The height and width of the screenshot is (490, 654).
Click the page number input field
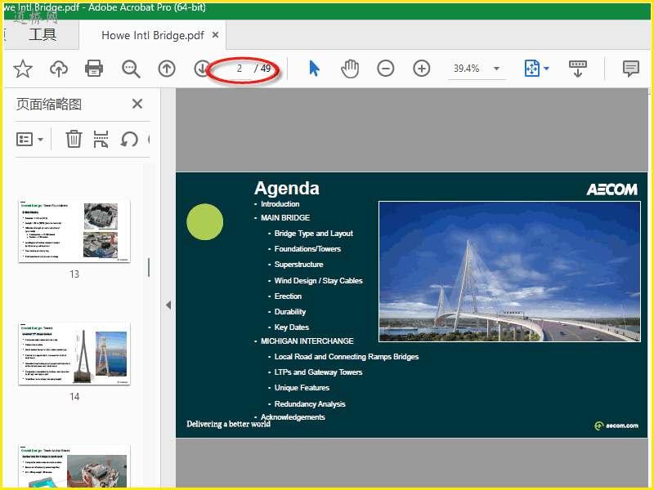pyautogui.click(x=239, y=69)
